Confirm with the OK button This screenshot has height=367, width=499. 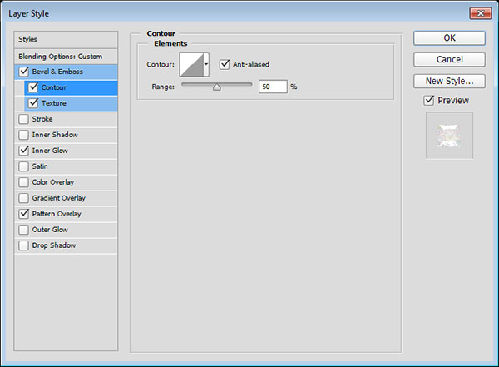pos(449,38)
